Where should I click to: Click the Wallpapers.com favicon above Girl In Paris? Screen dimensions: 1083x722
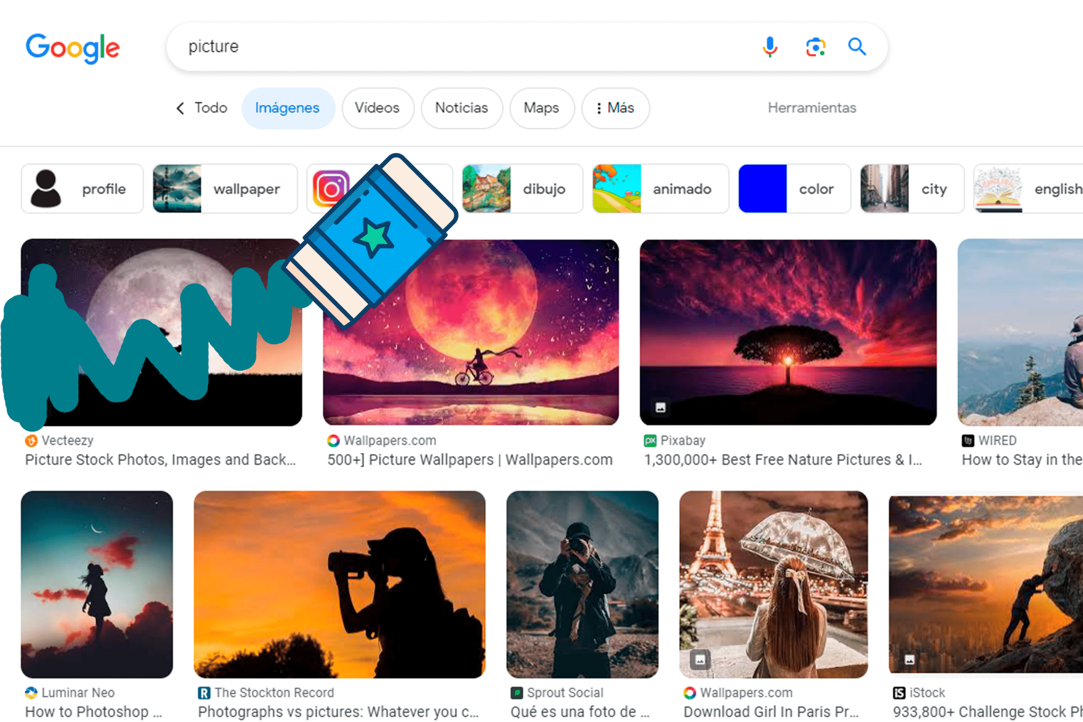[690, 692]
